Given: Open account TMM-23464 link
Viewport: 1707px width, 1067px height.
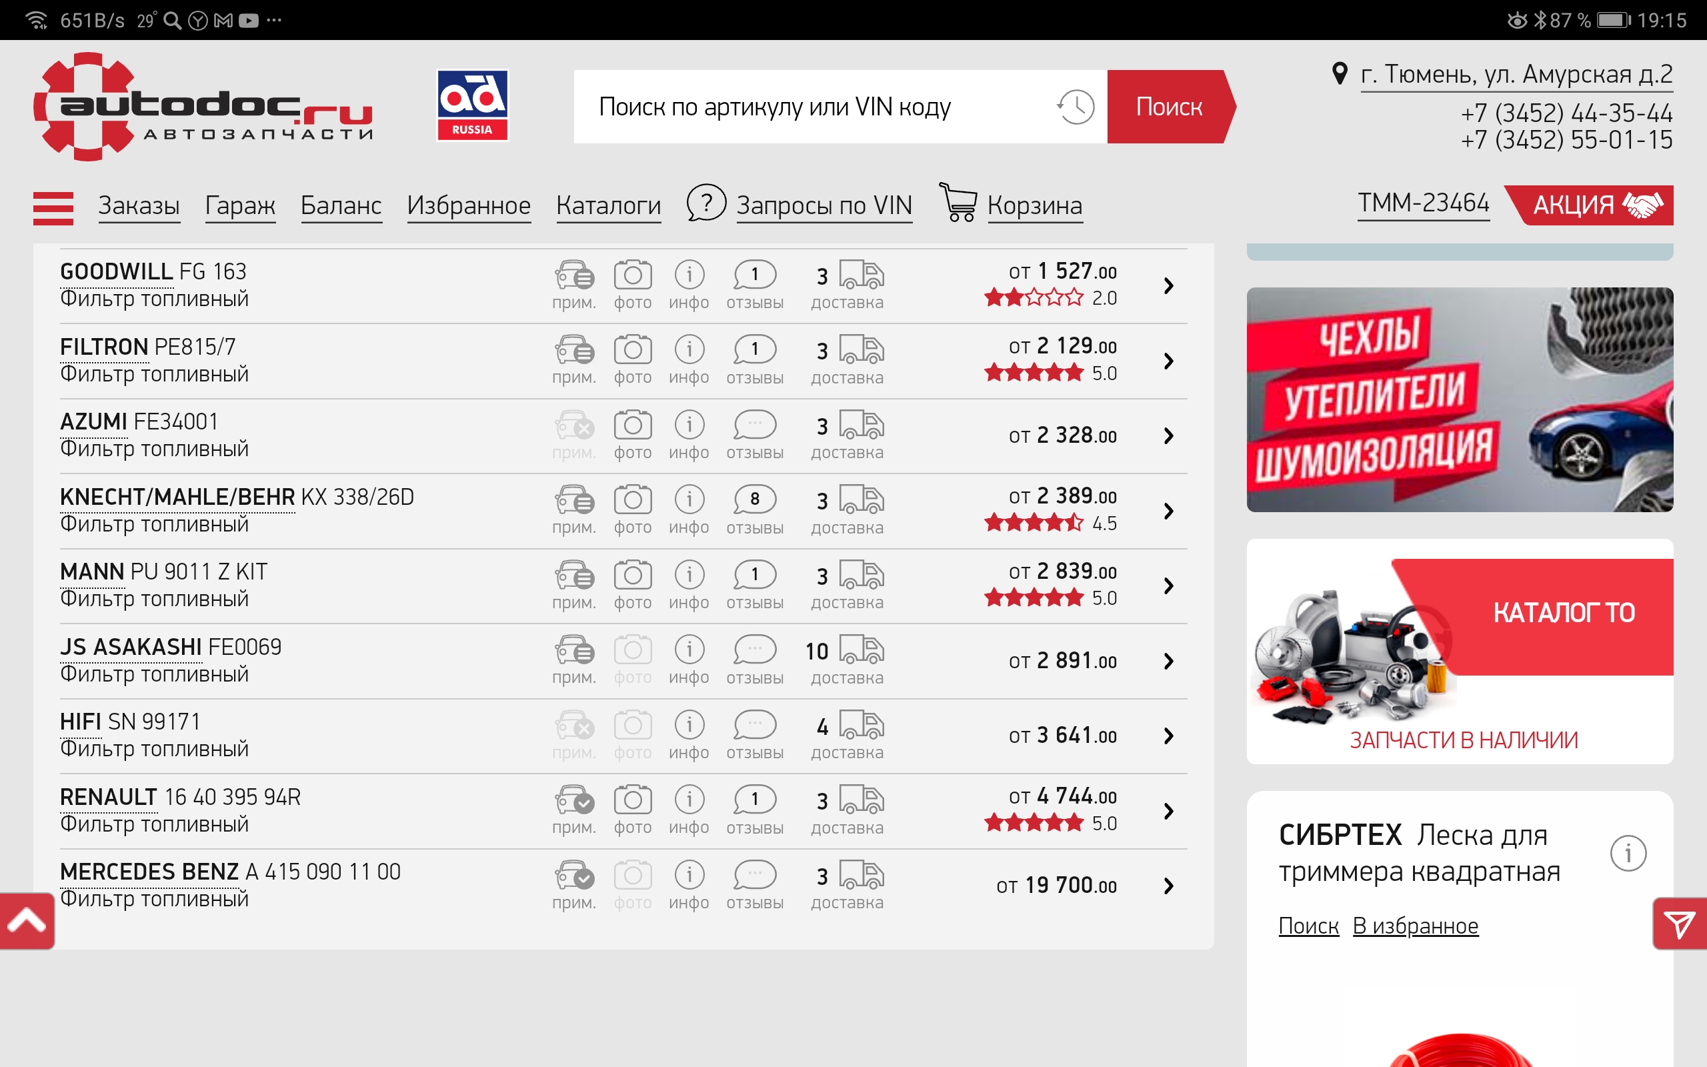Looking at the screenshot, I should click(1424, 203).
